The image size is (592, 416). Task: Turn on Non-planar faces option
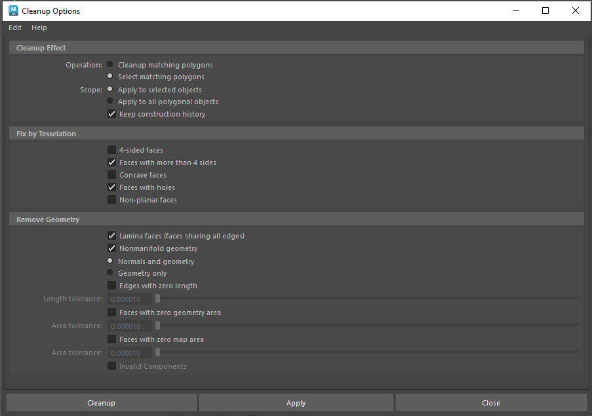[111, 200]
